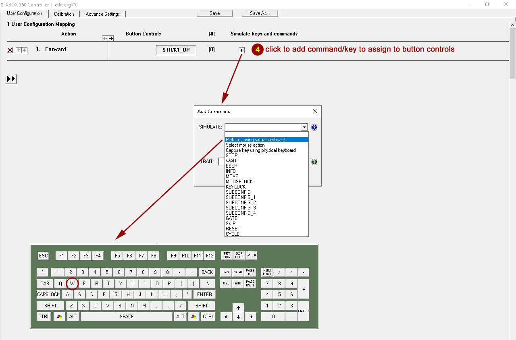Toggle CAPSLOCK on the virtual keyboard

48,294
